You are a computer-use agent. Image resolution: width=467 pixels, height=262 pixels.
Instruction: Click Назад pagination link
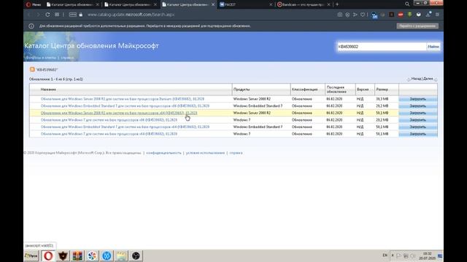416,79
